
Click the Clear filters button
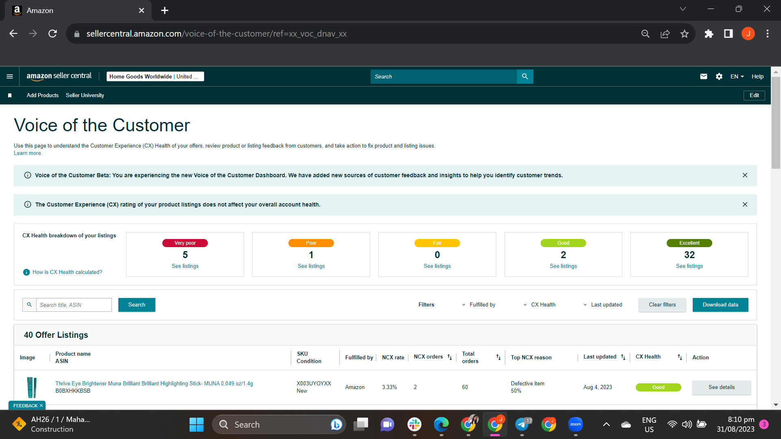(x=662, y=305)
